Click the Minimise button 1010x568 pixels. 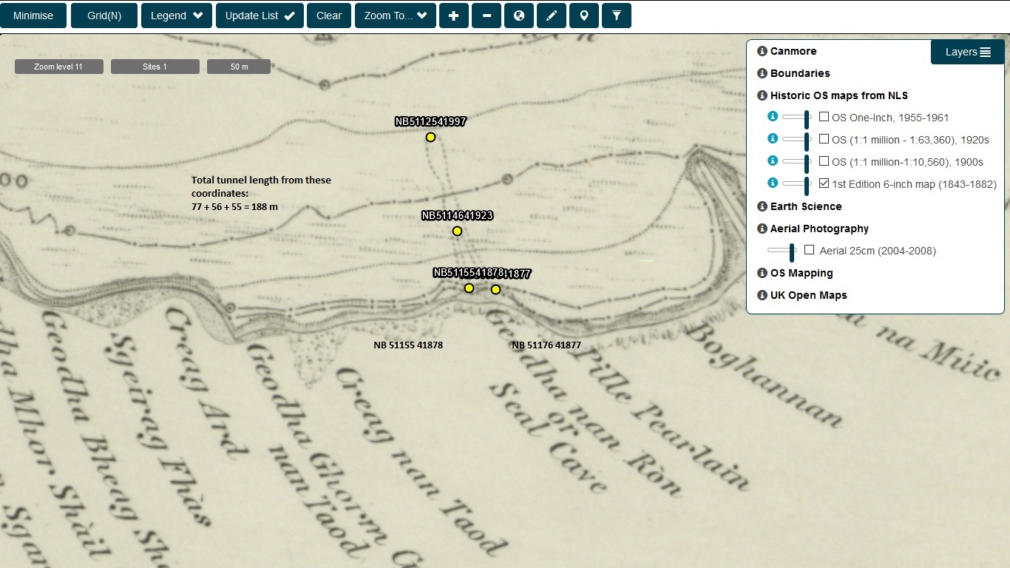[33, 16]
